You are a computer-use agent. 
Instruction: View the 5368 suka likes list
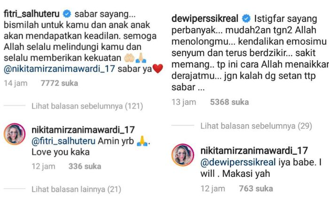coord(229,102)
